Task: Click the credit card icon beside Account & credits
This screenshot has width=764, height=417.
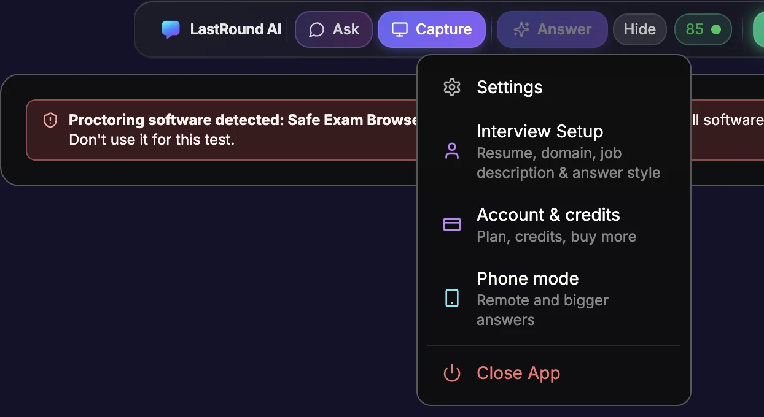Action: click(x=452, y=224)
